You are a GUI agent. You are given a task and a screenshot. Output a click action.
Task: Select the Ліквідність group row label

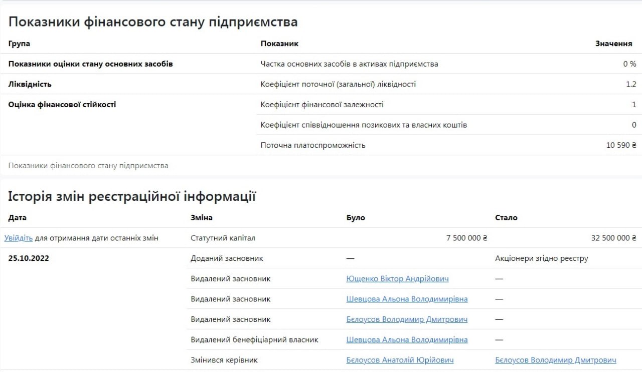click(x=30, y=84)
